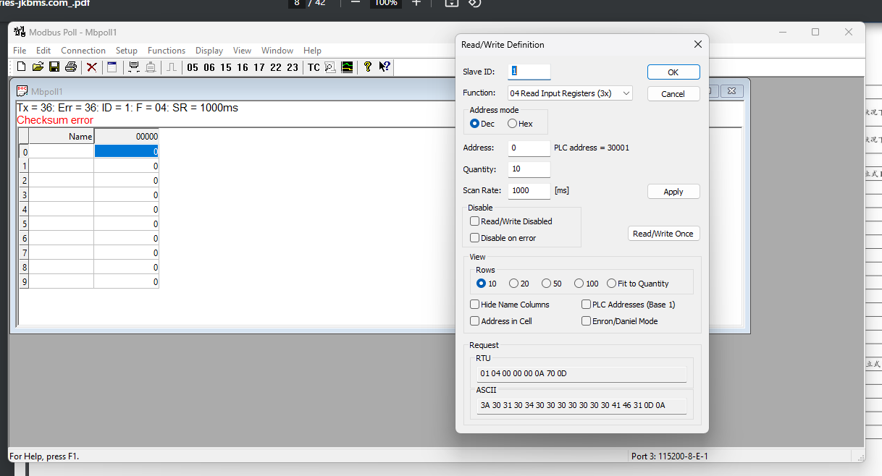Click the Scan Rate input field
Viewport: 882px width, 476px height.
pos(529,190)
